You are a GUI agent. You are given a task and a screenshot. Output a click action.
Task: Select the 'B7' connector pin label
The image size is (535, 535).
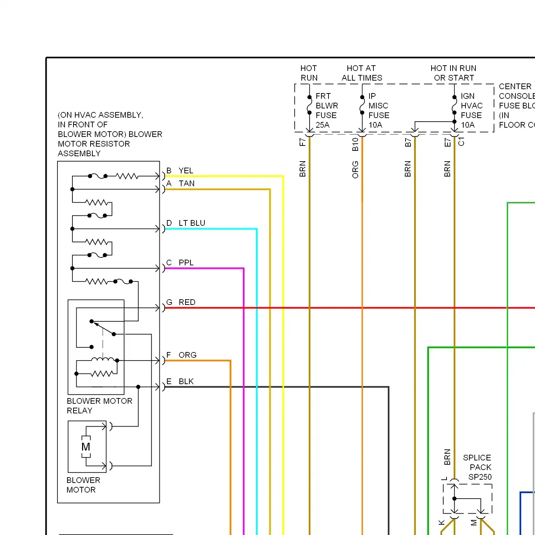(408, 143)
